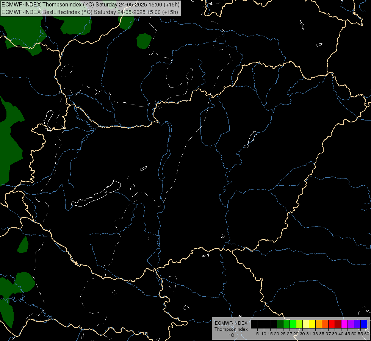
Task: Click the legend tick value 10
Action: (x=264, y=334)
